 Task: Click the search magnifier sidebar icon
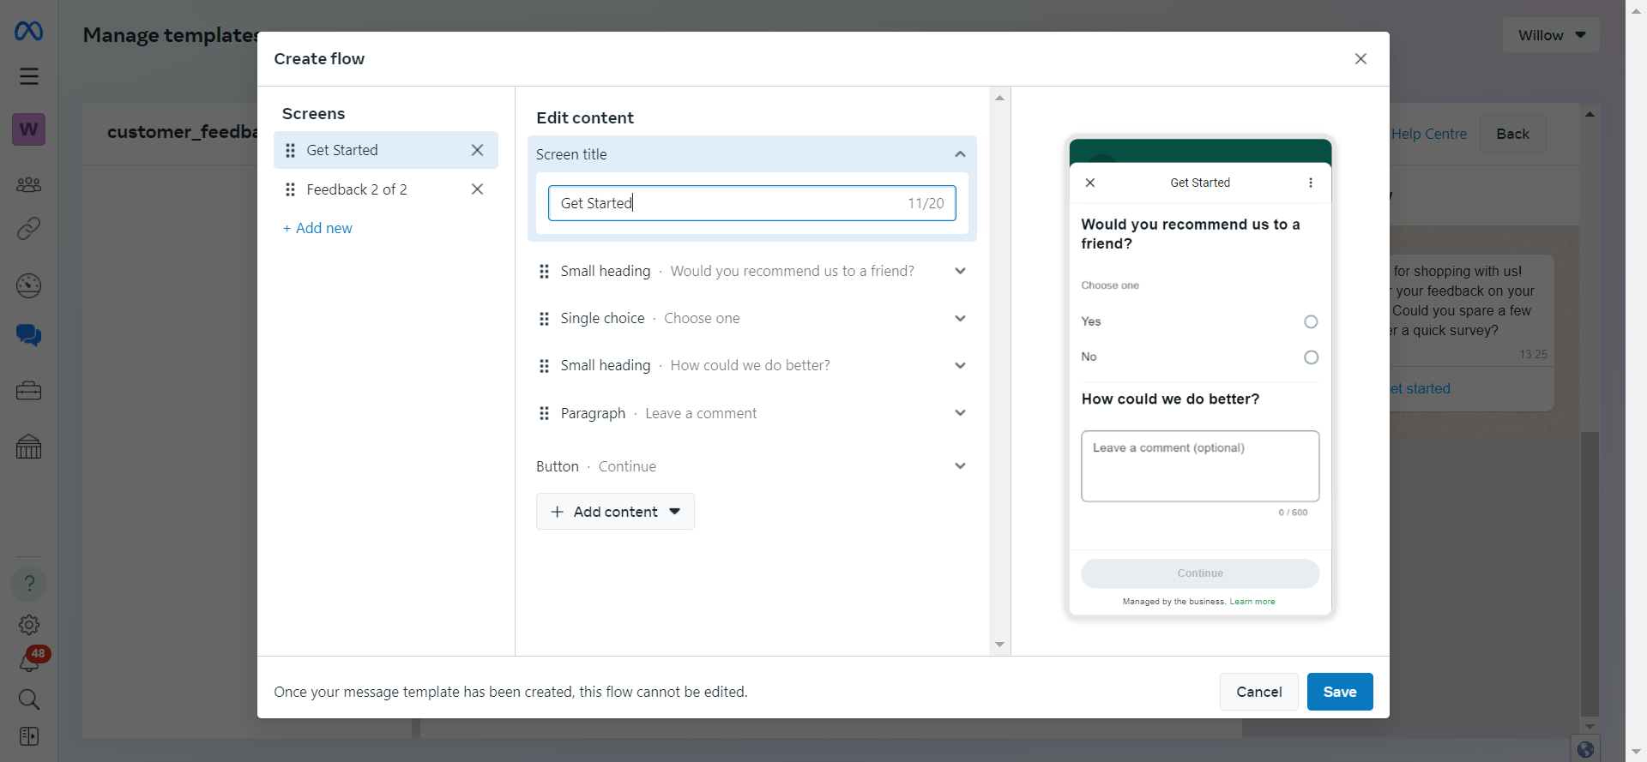point(29,699)
